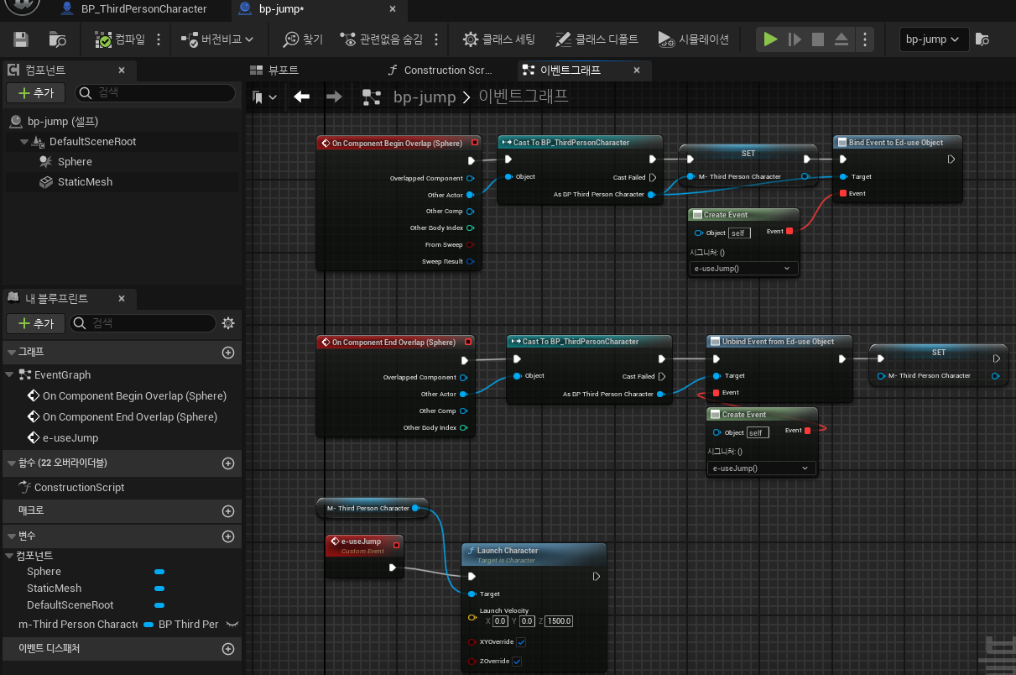The height and width of the screenshot is (675, 1016).
Task: Click the Frame Skip button
Action: point(795,39)
